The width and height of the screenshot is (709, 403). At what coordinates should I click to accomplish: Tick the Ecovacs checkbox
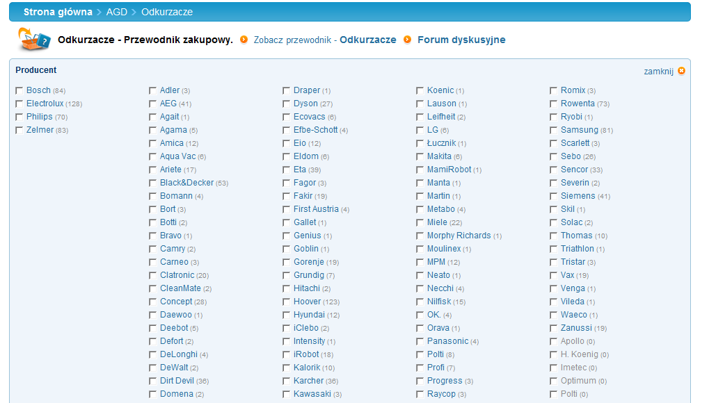pos(286,117)
